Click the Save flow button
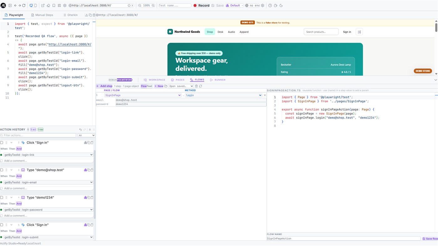This screenshot has width=438, height=246. pyautogui.click(x=430, y=238)
